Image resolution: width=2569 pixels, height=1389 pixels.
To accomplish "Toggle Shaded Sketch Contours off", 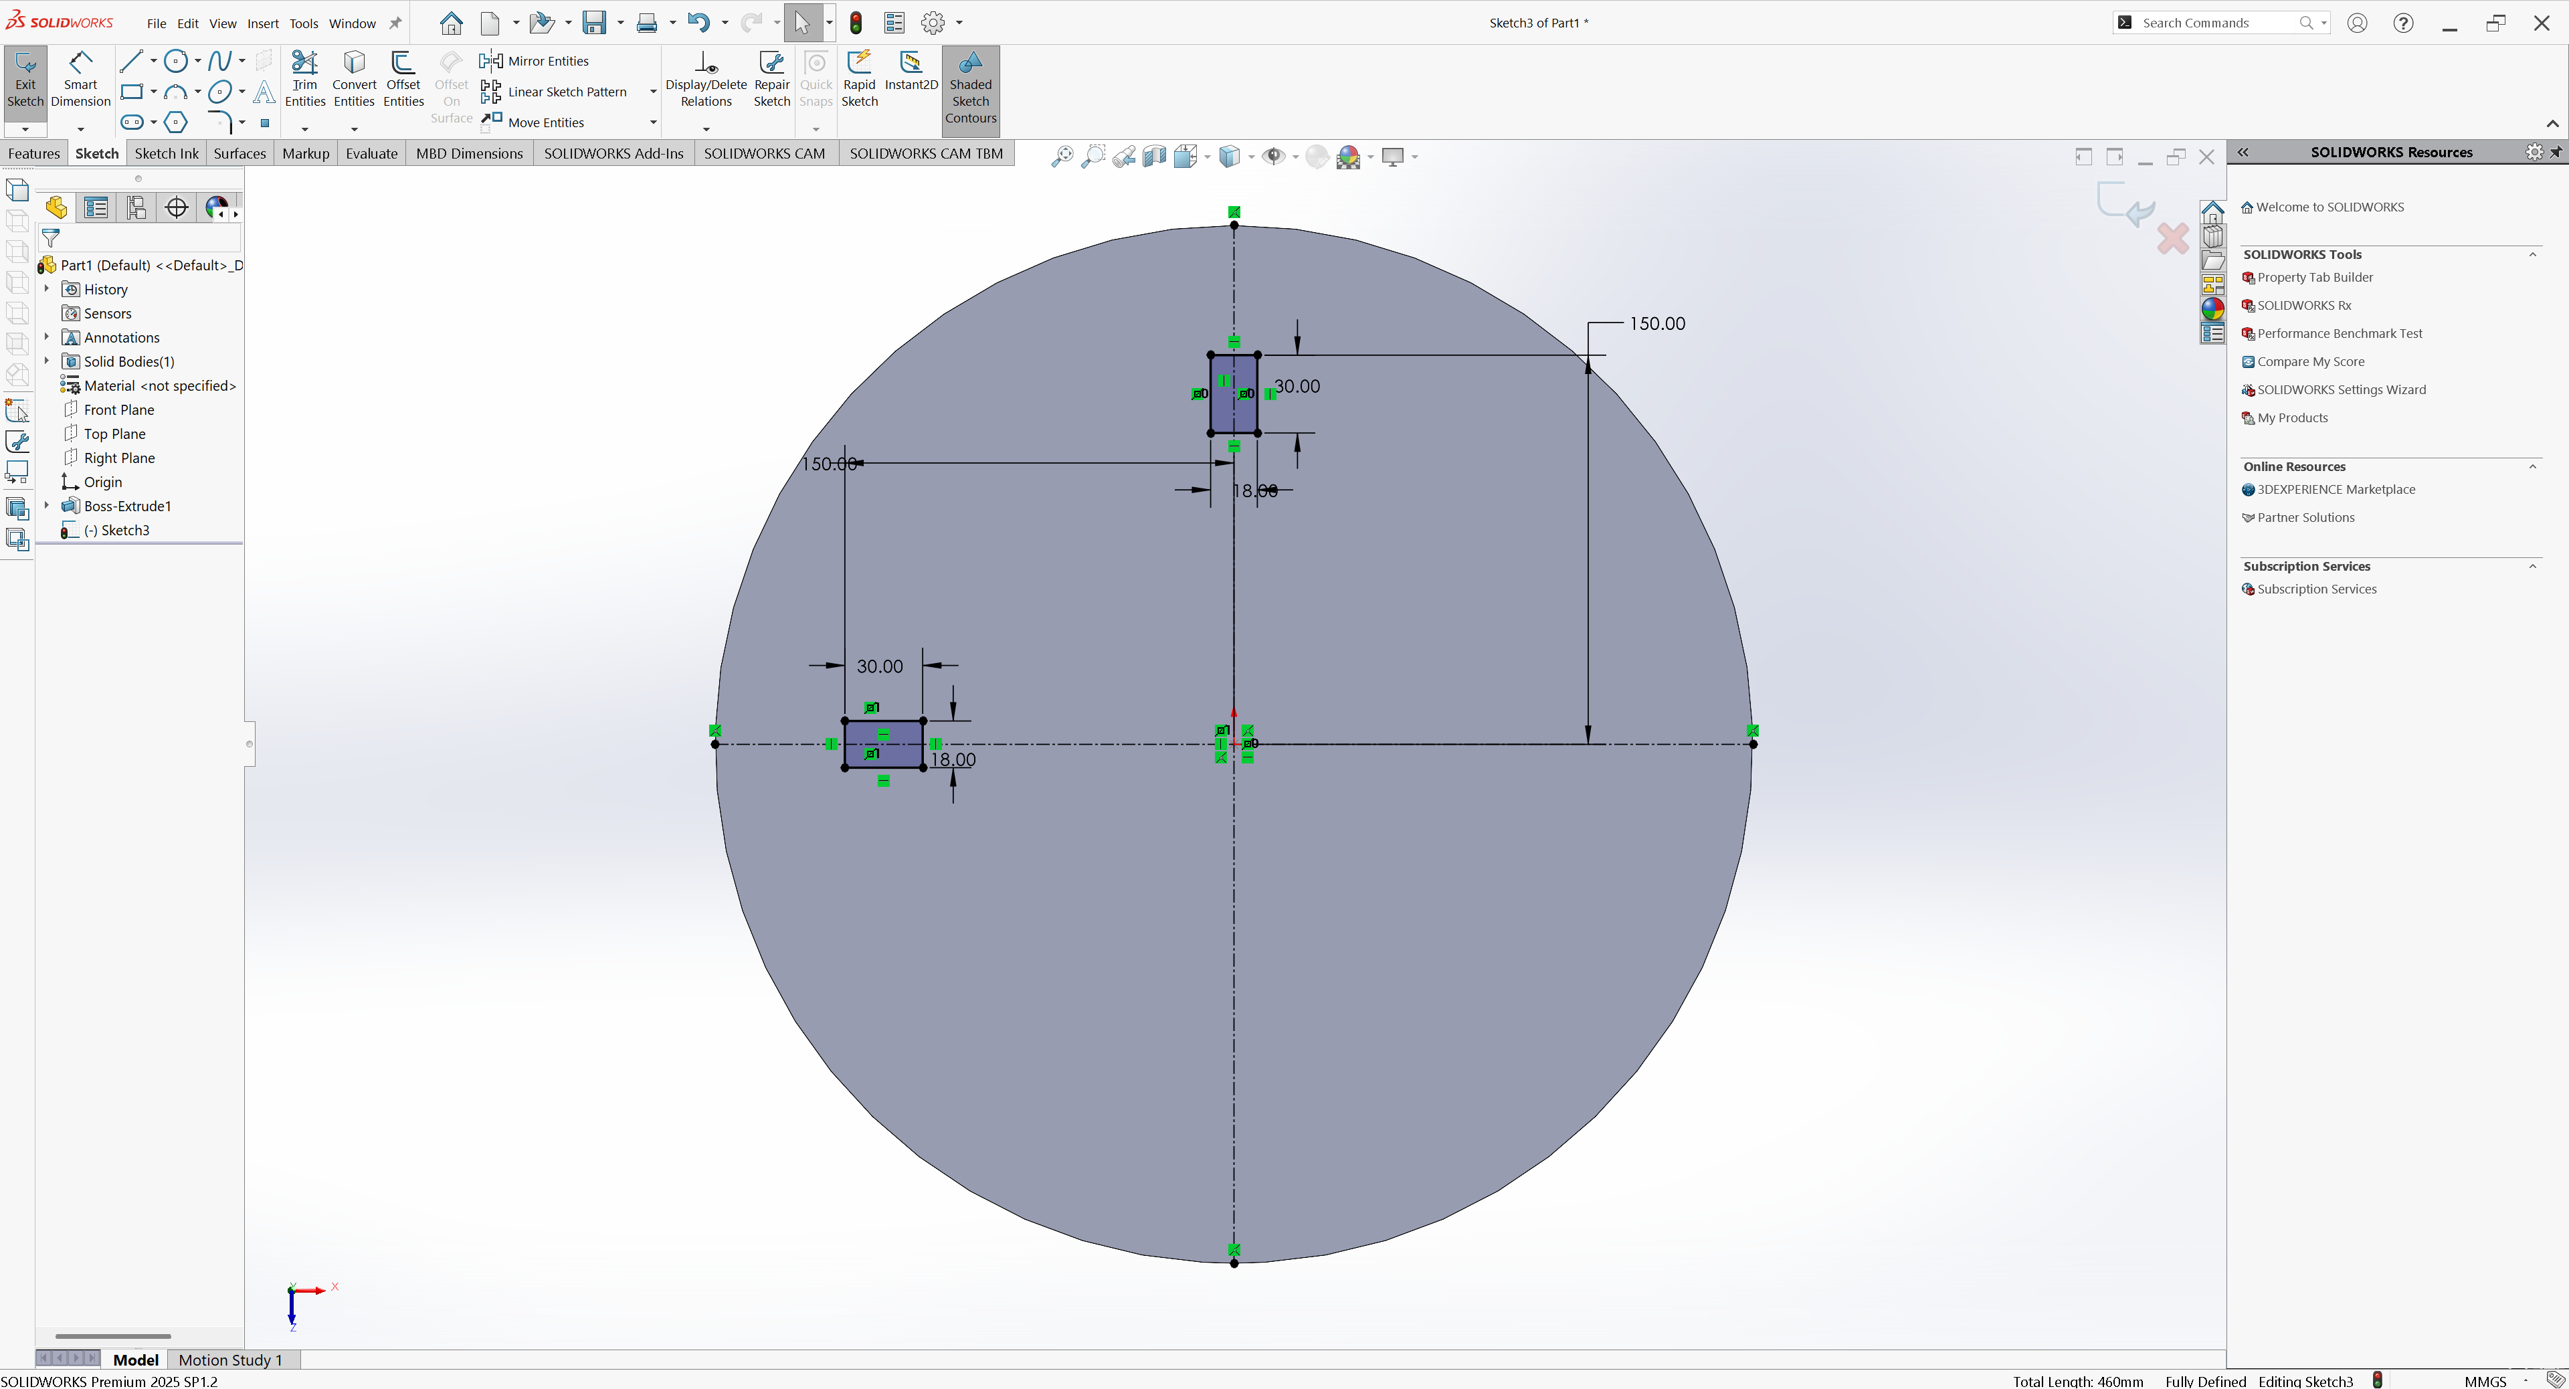I will tap(969, 88).
